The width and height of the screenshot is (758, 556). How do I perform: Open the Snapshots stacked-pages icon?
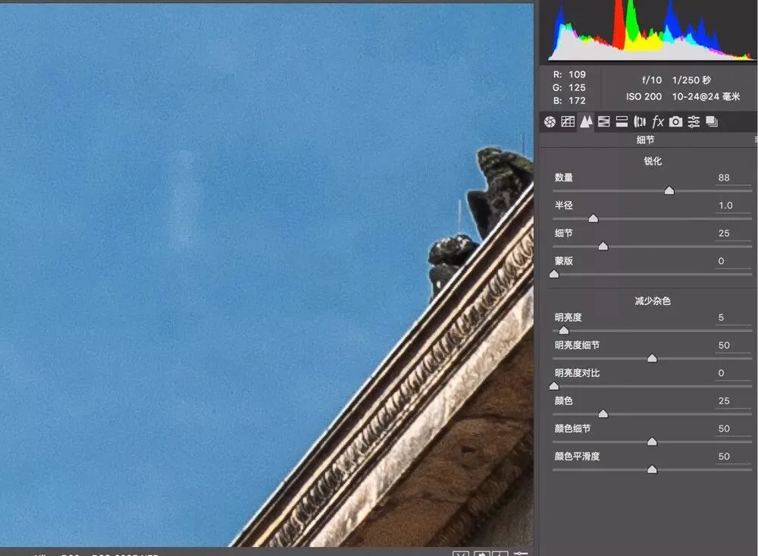coord(712,122)
